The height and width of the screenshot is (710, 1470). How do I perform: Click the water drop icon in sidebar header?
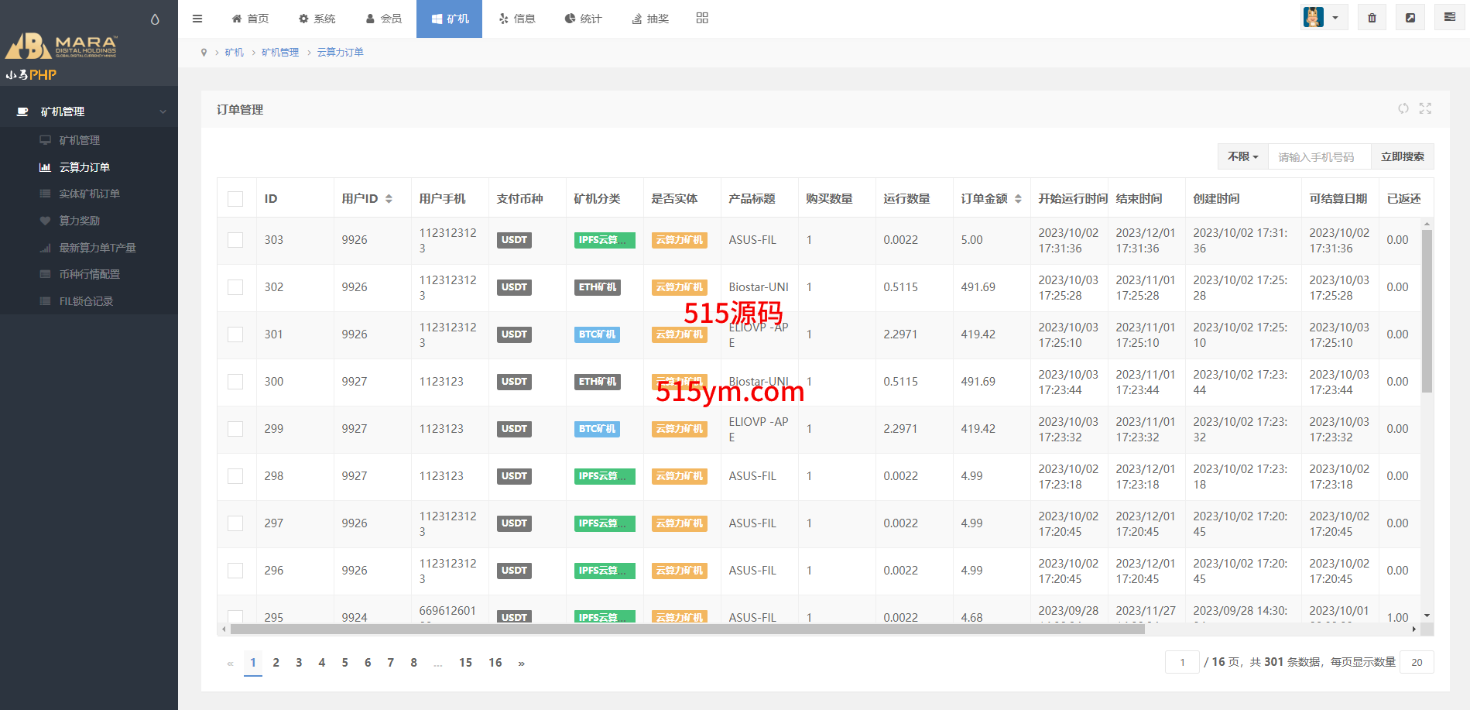155,19
